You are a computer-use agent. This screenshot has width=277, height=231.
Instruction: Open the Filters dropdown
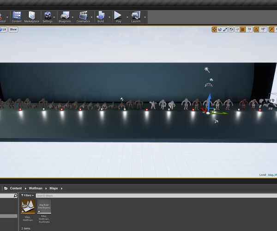tap(27, 195)
